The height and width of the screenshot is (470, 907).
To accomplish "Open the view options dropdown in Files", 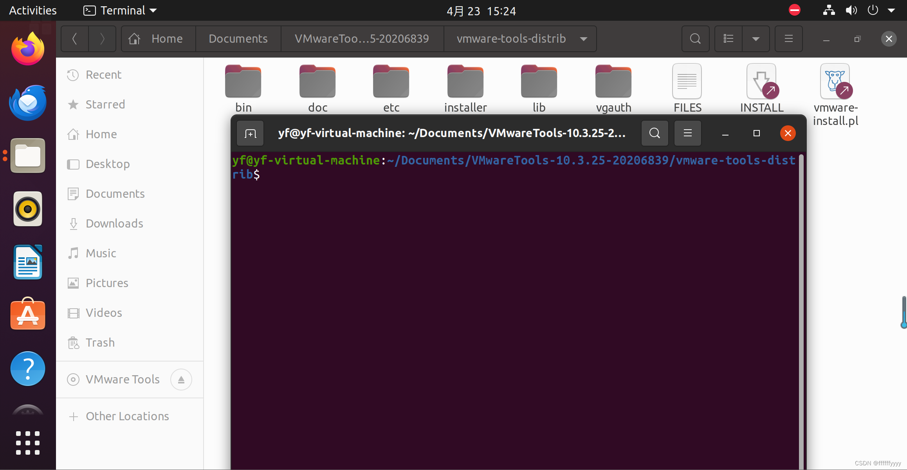I will coord(756,39).
